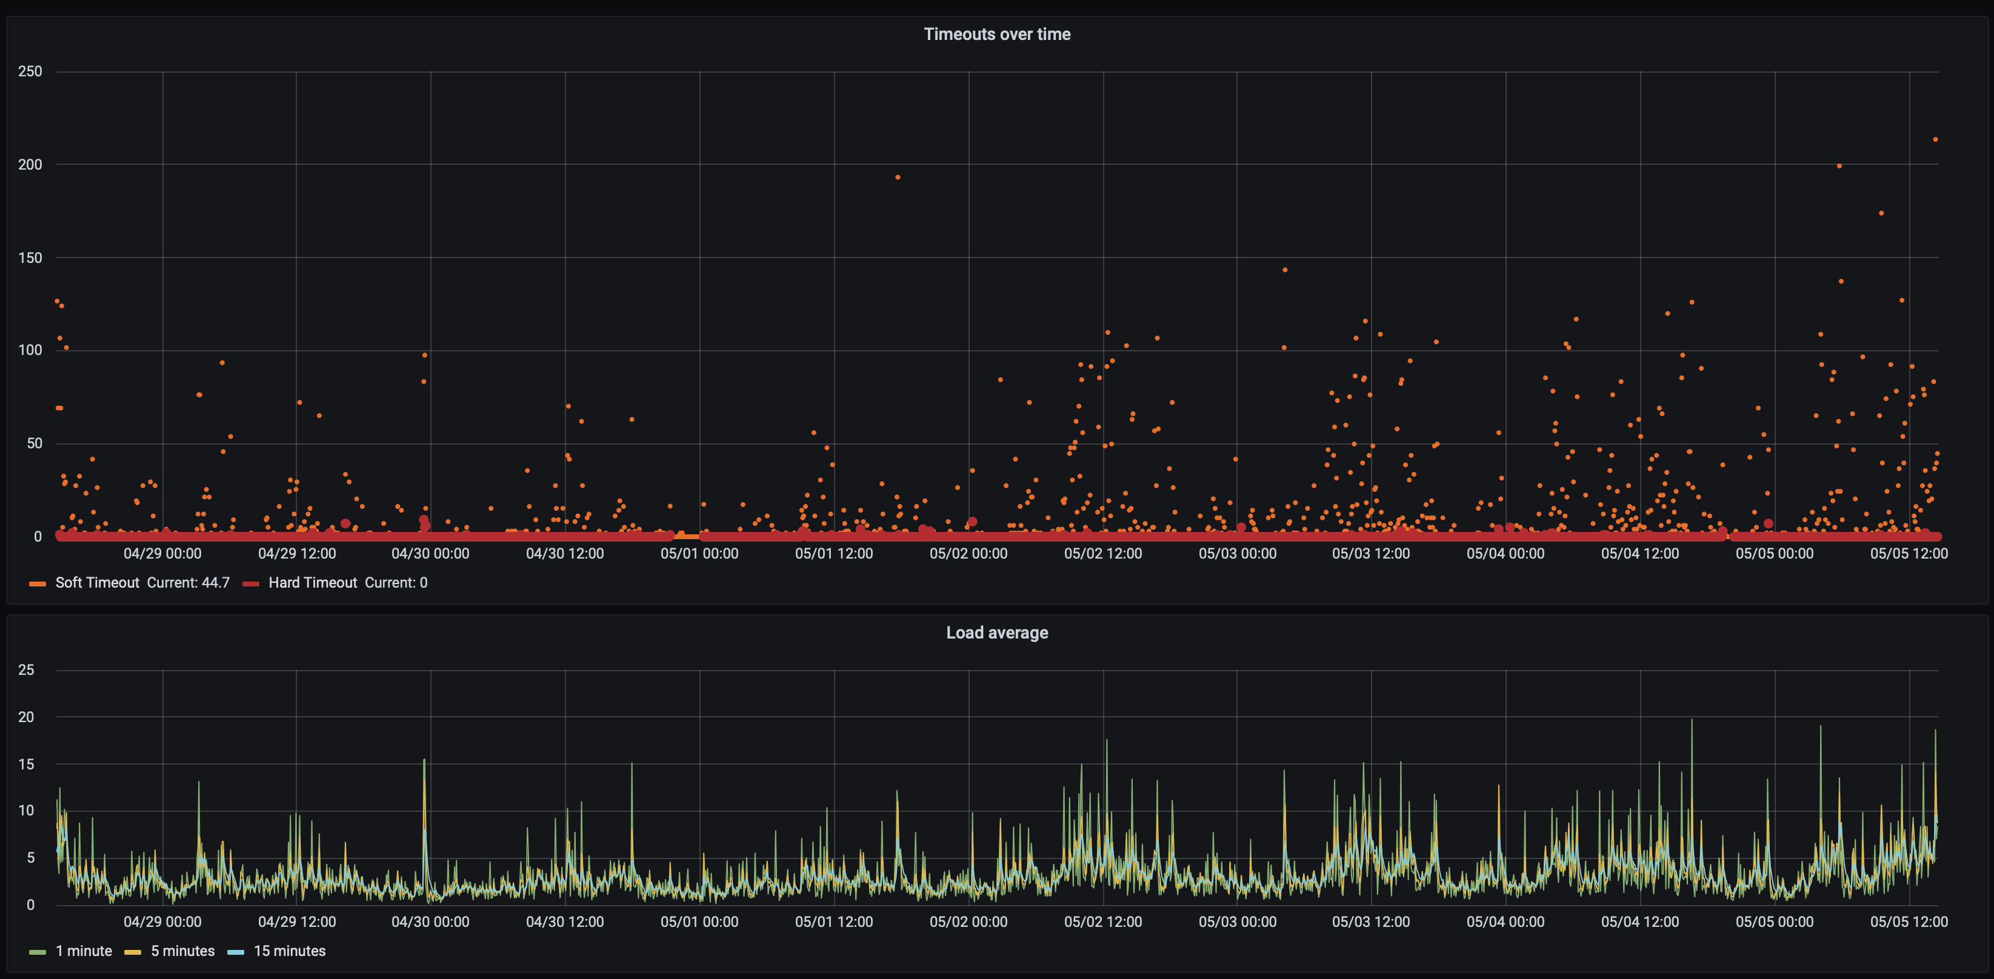Open the Timeouts over time panel menu

pos(996,34)
